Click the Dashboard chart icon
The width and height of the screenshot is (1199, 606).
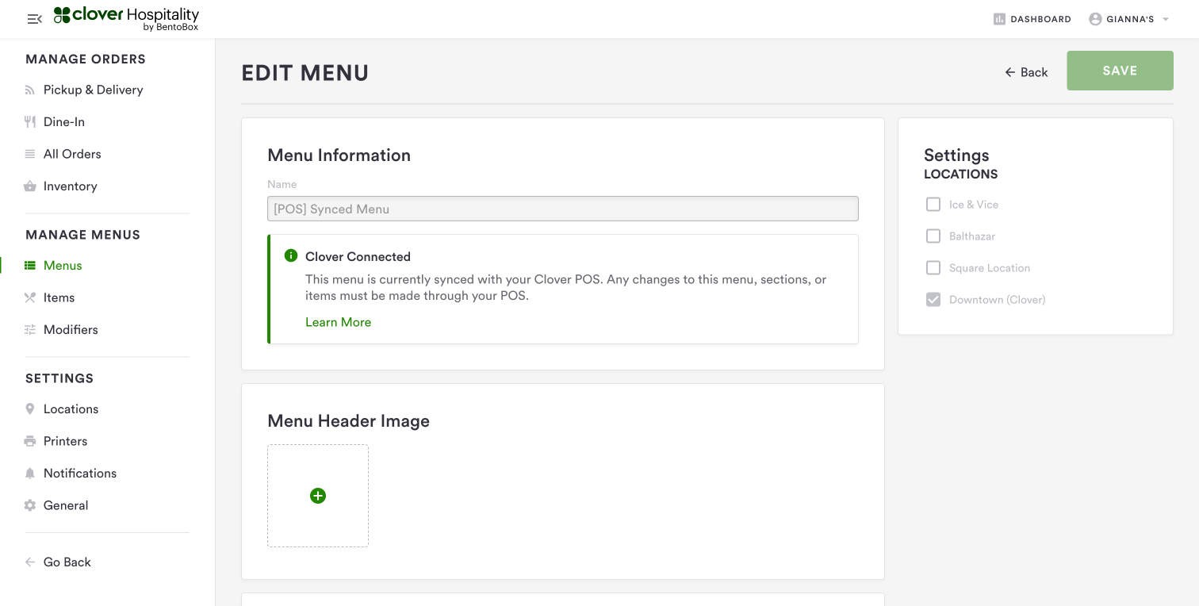999,19
